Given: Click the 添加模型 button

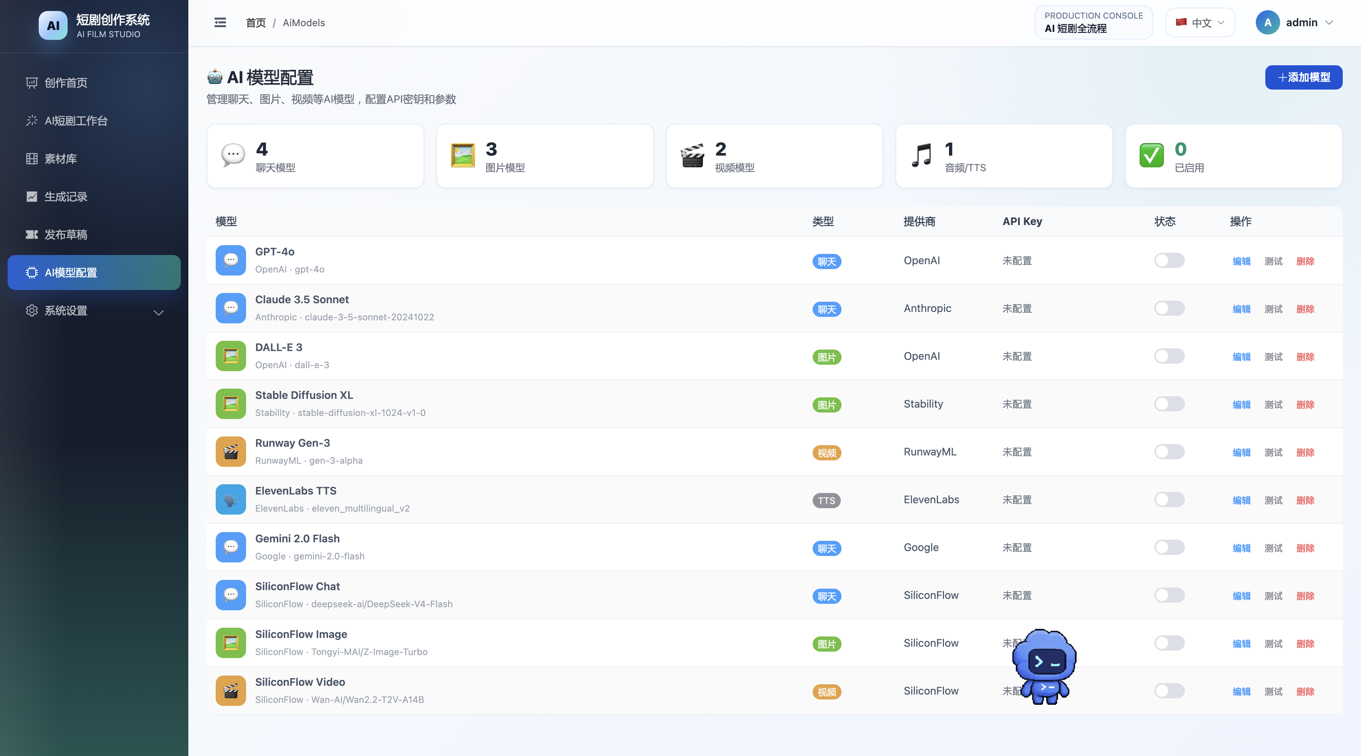Looking at the screenshot, I should 1303,77.
